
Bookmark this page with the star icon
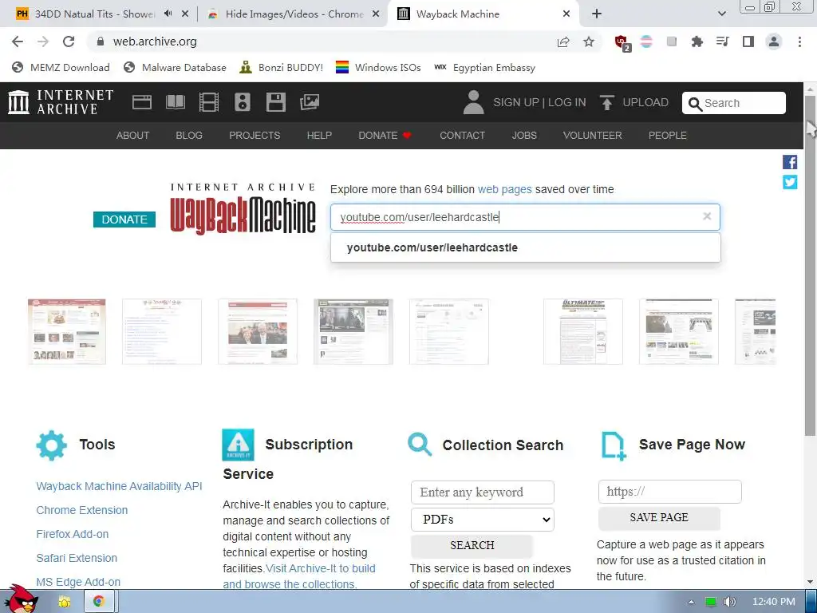coord(589,42)
